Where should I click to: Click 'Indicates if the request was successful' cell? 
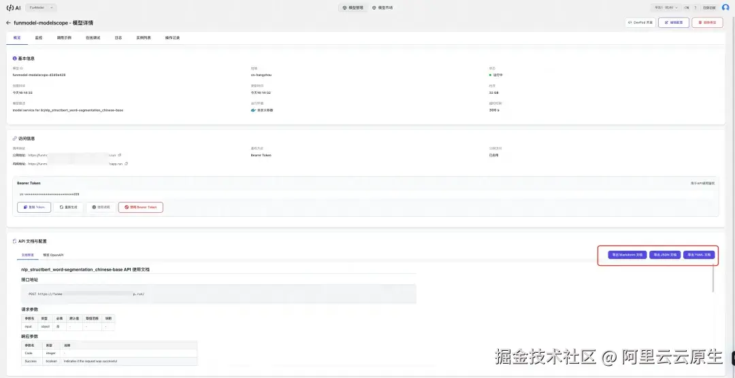tap(129, 361)
